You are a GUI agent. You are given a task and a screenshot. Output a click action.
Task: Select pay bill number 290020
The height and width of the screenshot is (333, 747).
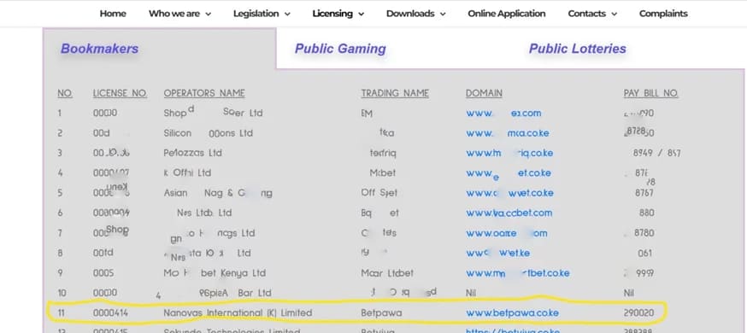click(638, 313)
